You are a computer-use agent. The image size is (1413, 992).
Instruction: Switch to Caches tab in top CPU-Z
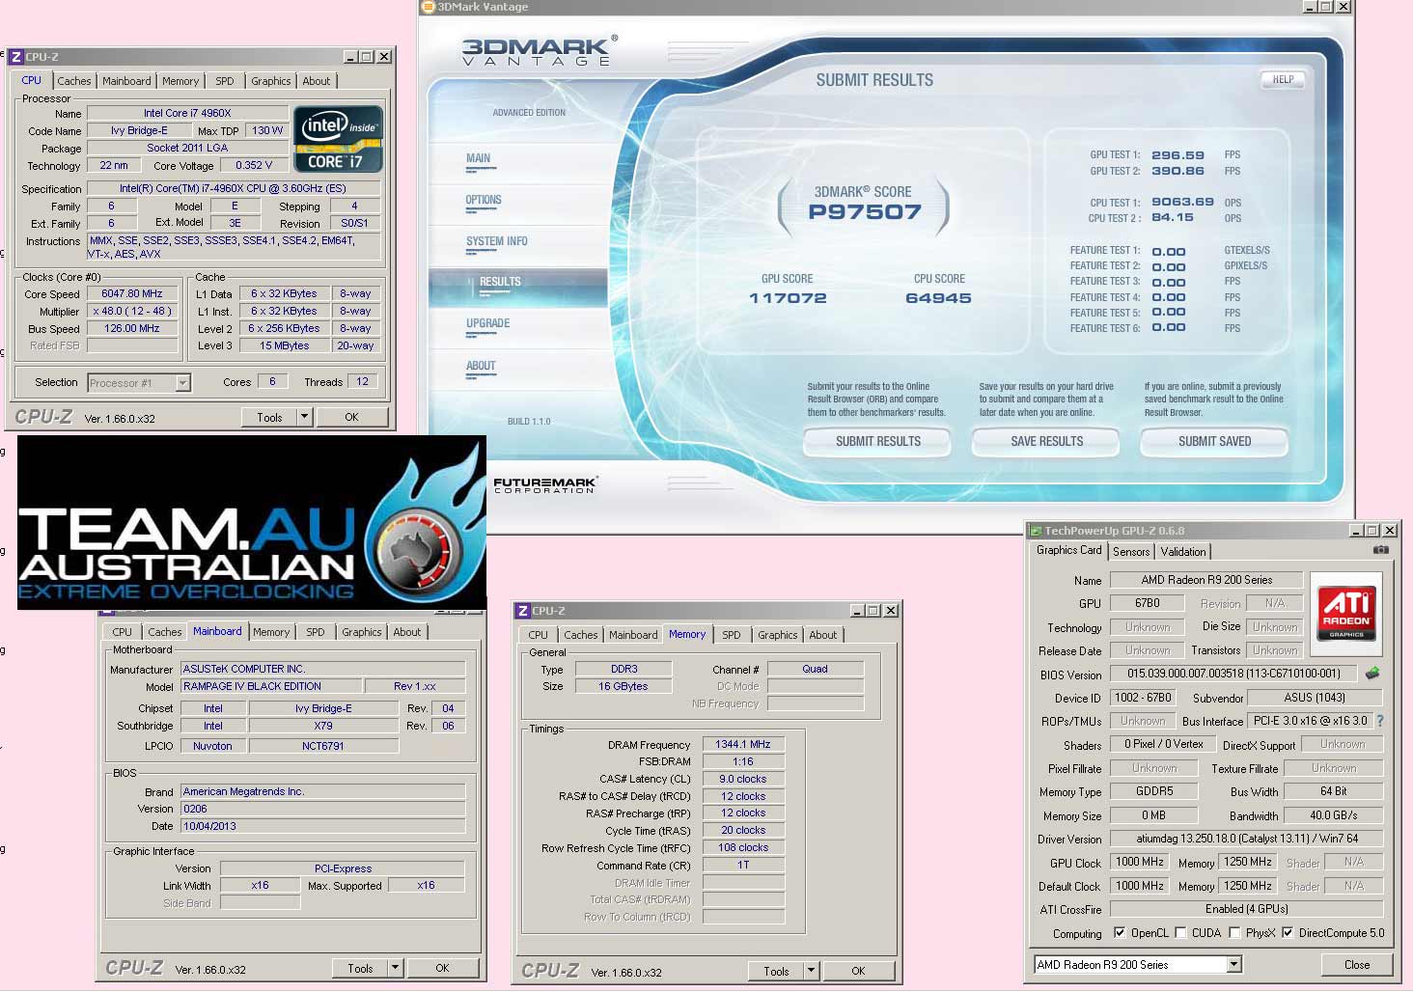pyautogui.click(x=73, y=81)
